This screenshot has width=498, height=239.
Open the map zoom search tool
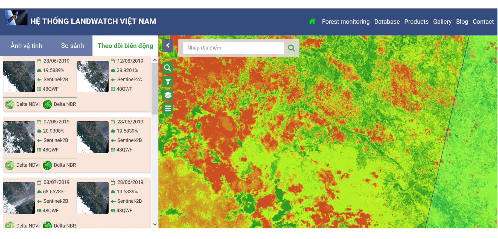(168, 68)
